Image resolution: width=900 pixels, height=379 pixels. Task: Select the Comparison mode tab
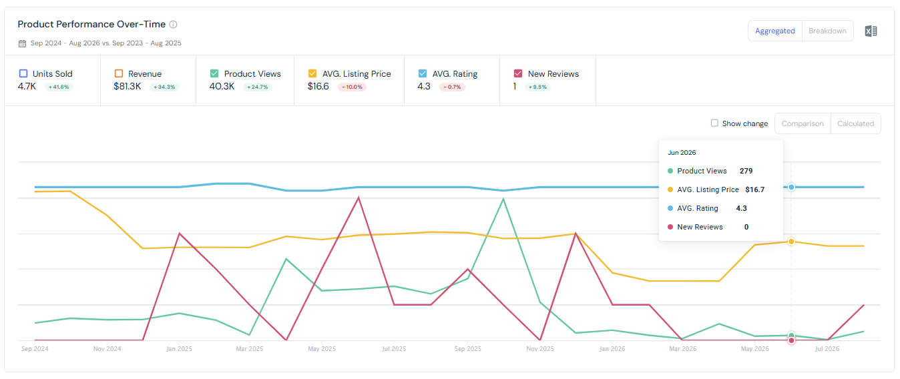(803, 123)
